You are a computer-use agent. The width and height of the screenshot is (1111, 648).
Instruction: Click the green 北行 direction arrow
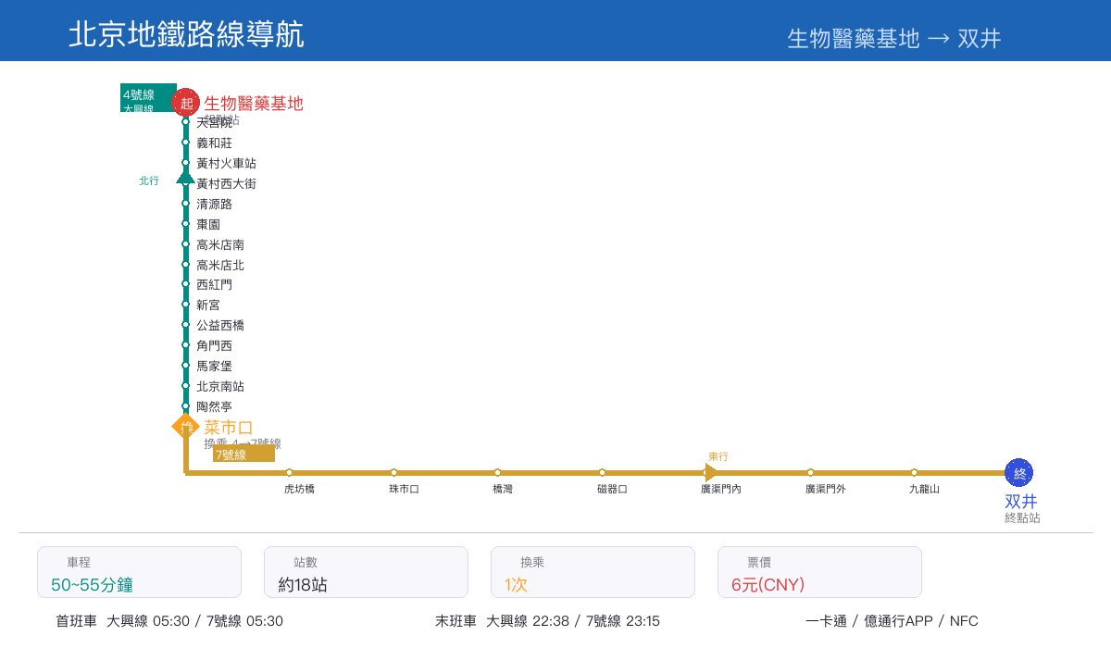pyautogui.click(x=186, y=176)
